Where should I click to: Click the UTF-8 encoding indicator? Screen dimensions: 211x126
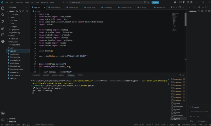point(157,125)
